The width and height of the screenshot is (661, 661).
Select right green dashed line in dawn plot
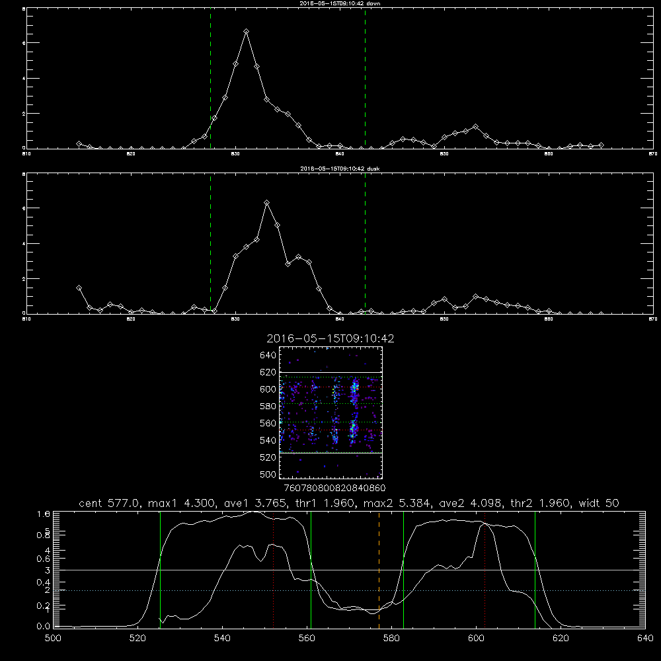[365, 79]
